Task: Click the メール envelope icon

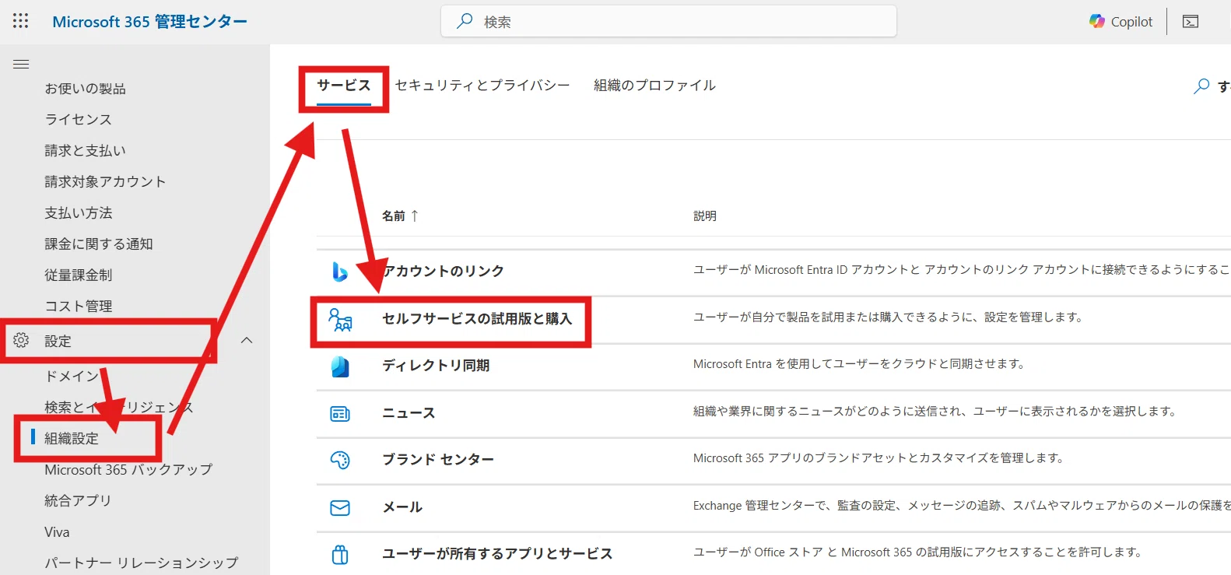Action: [340, 507]
